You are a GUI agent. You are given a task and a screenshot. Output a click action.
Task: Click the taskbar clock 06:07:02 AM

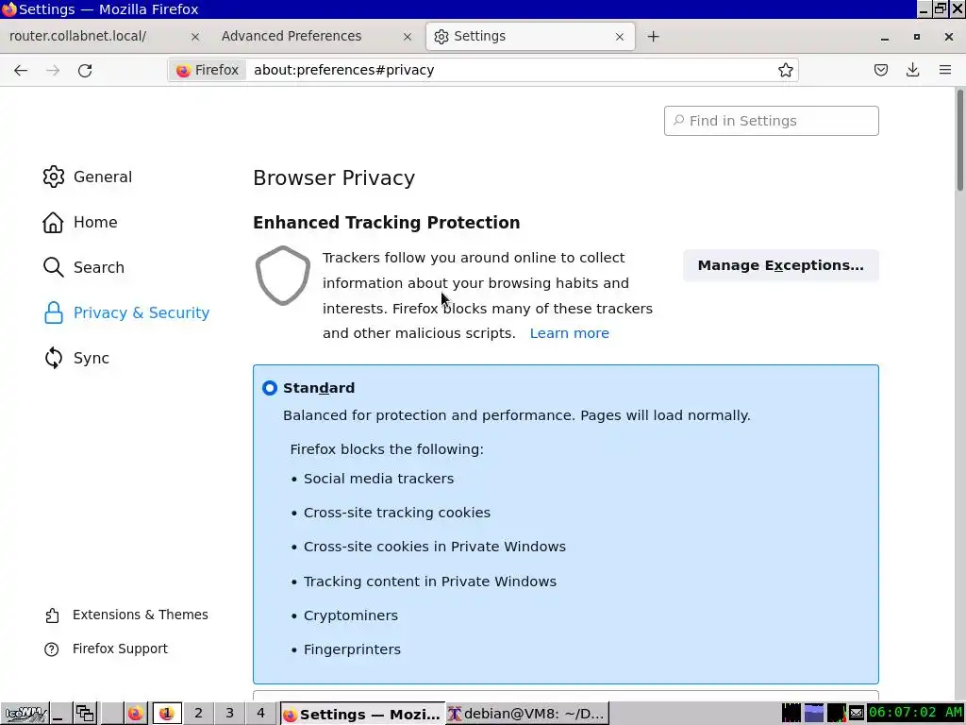point(915,713)
